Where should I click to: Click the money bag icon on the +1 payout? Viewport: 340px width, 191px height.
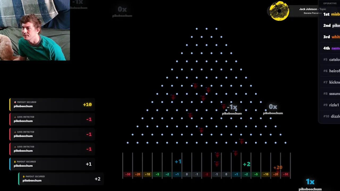(15, 162)
